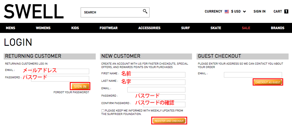
Task: Expand the currency dropdown arrow
Action: click(x=244, y=11)
